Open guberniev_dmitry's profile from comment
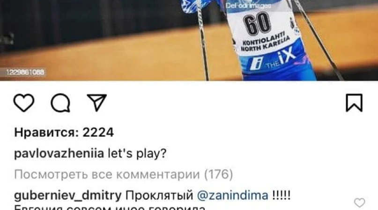The width and height of the screenshot is (378, 210). tap(68, 196)
